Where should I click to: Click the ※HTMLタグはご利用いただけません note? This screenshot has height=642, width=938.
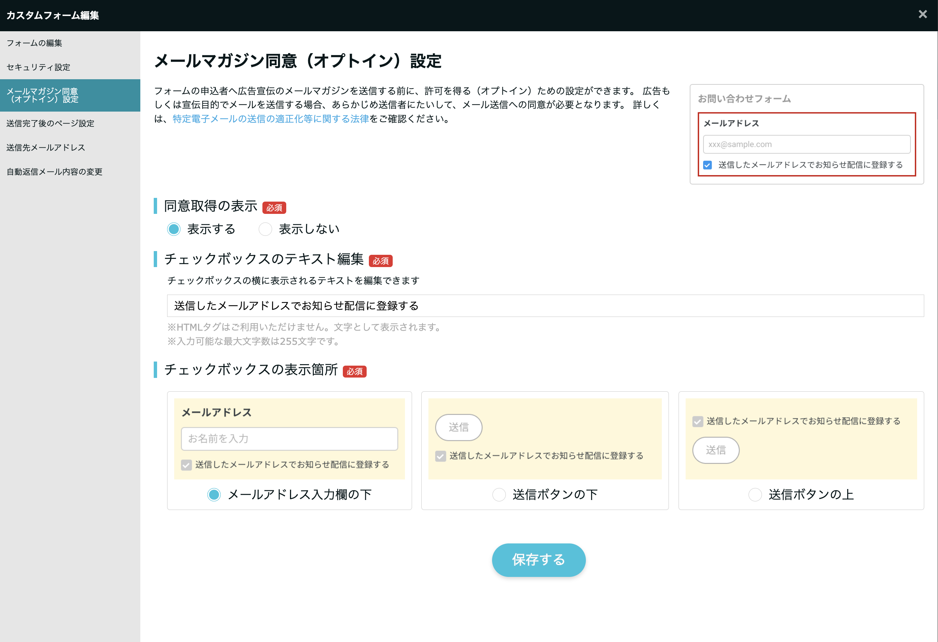point(306,327)
